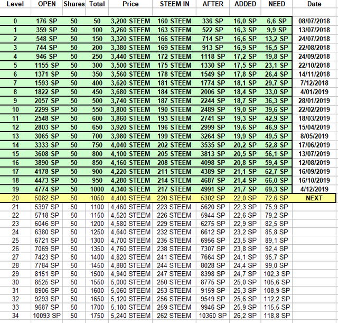338x323 pixels.
Task: Select the cell 5,000 STEEM
Action: [x=130, y=282]
